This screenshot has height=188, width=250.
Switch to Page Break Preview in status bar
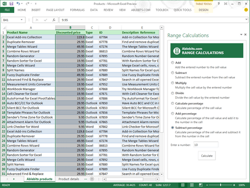coord(201,185)
